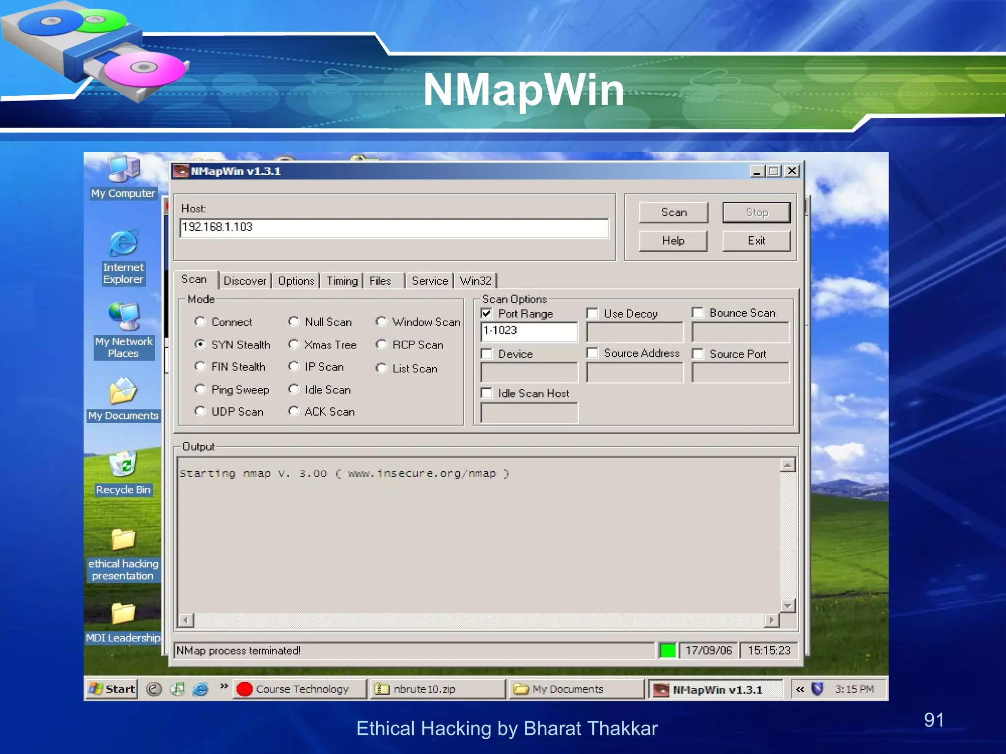Click the Help button
1006x754 pixels.
[673, 241]
